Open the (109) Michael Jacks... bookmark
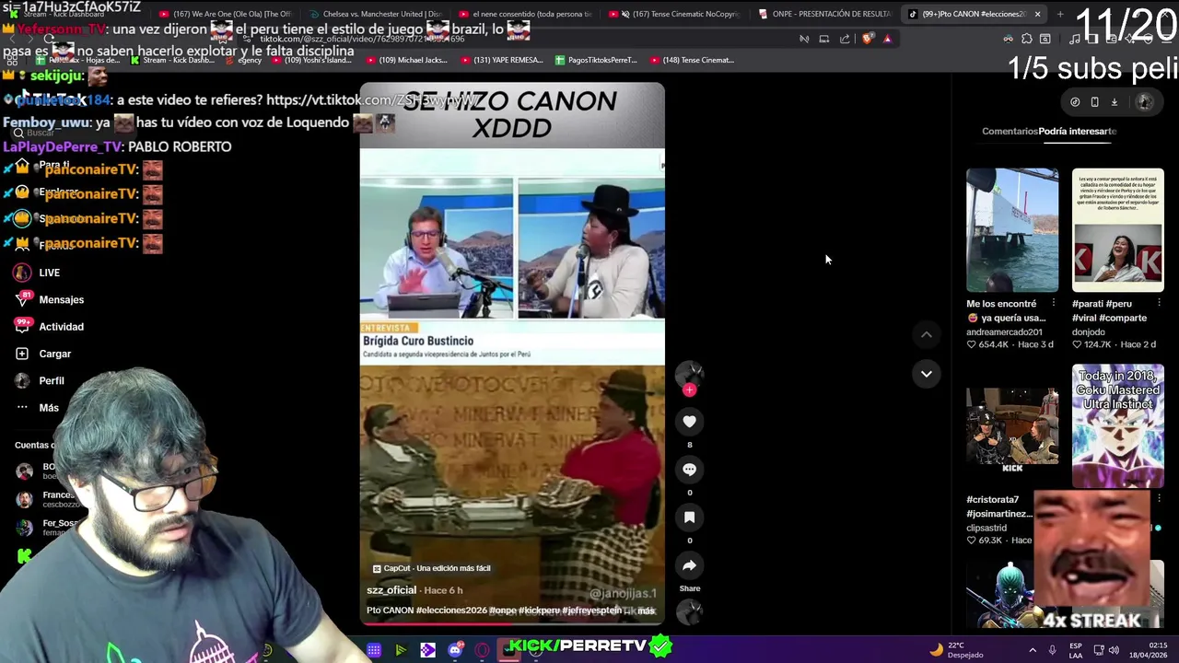Screen dimensions: 1179x663 pyautogui.click(x=406, y=60)
